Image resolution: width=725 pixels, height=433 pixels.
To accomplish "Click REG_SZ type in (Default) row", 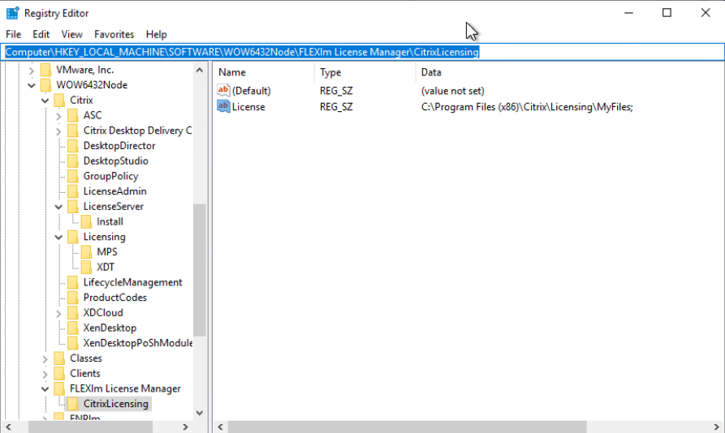I will tap(336, 91).
